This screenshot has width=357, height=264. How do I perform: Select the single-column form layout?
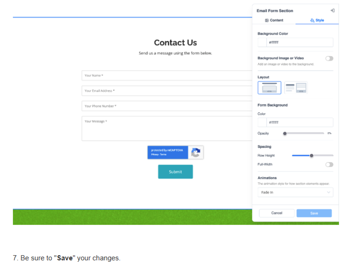269,88
